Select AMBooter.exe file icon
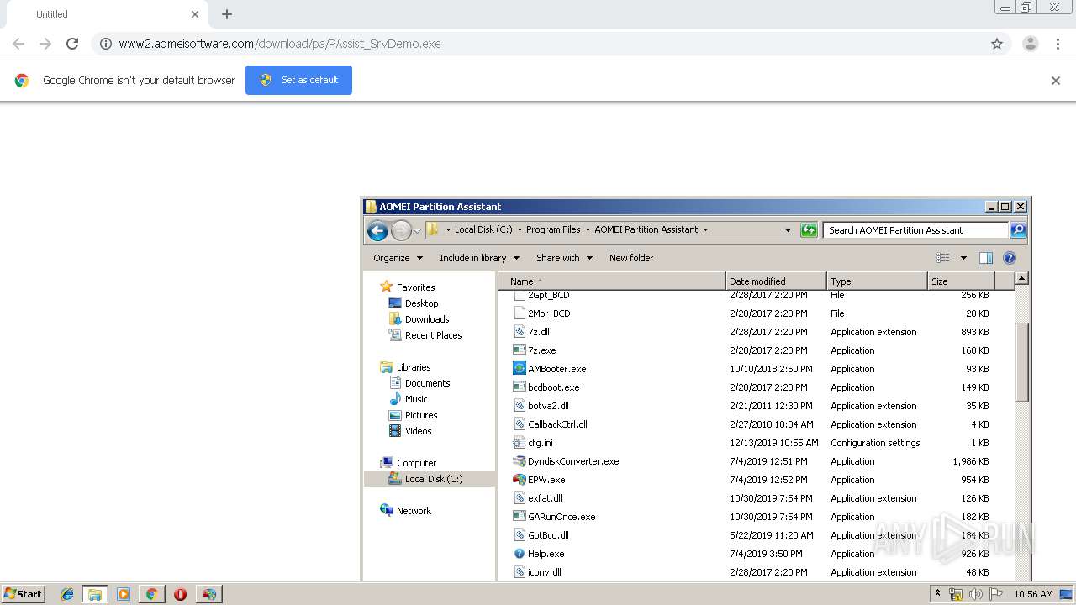 click(x=520, y=368)
